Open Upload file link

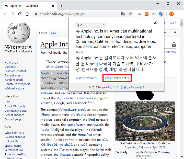coord(11,141)
